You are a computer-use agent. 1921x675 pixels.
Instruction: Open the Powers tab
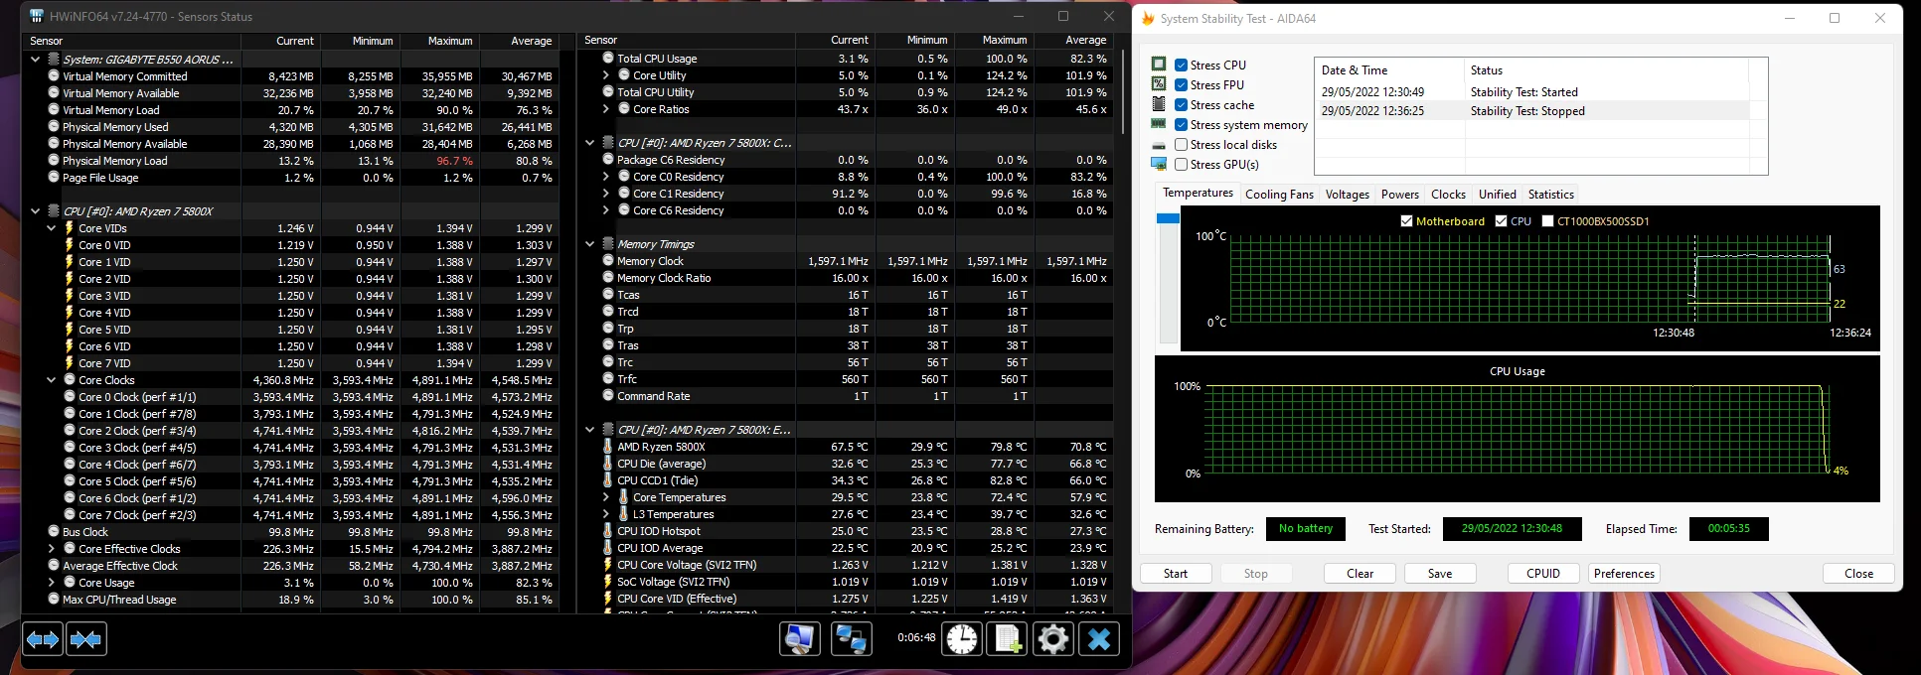[x=1399, y=195]
